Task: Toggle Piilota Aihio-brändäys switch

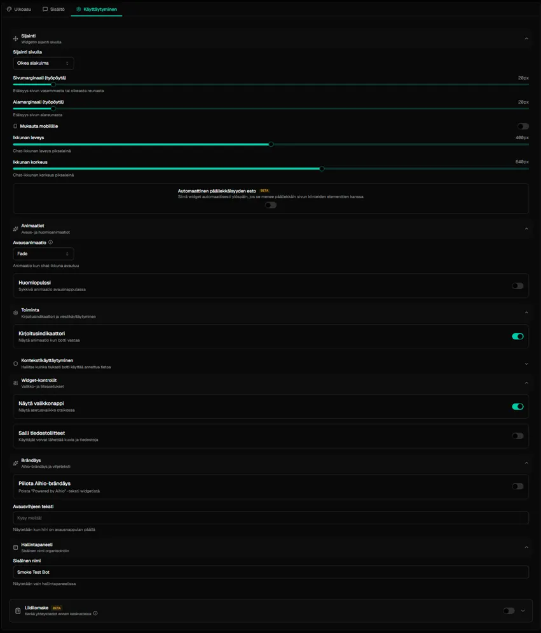Action: pos(517,486)
